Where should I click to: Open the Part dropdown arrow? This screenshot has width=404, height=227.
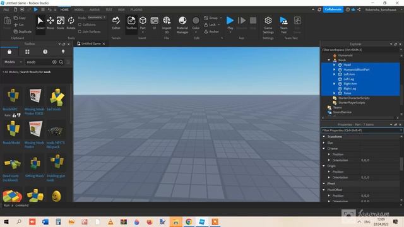143,32
